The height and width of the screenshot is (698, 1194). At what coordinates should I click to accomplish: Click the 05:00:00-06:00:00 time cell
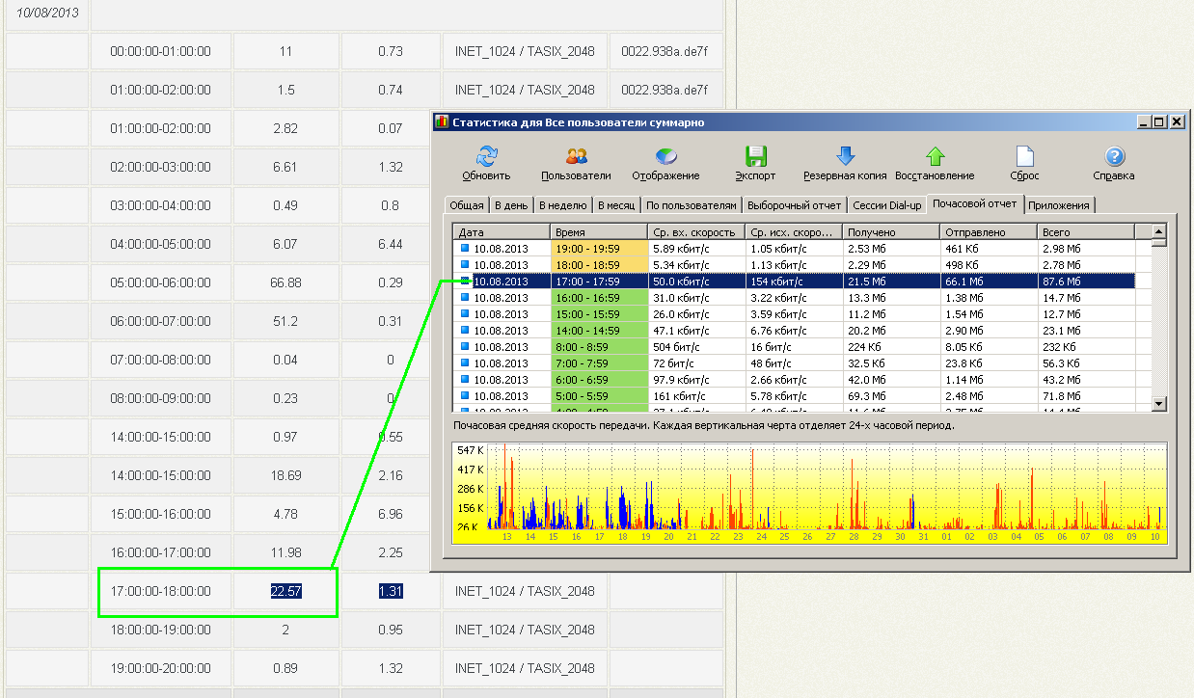click(161, 282)
